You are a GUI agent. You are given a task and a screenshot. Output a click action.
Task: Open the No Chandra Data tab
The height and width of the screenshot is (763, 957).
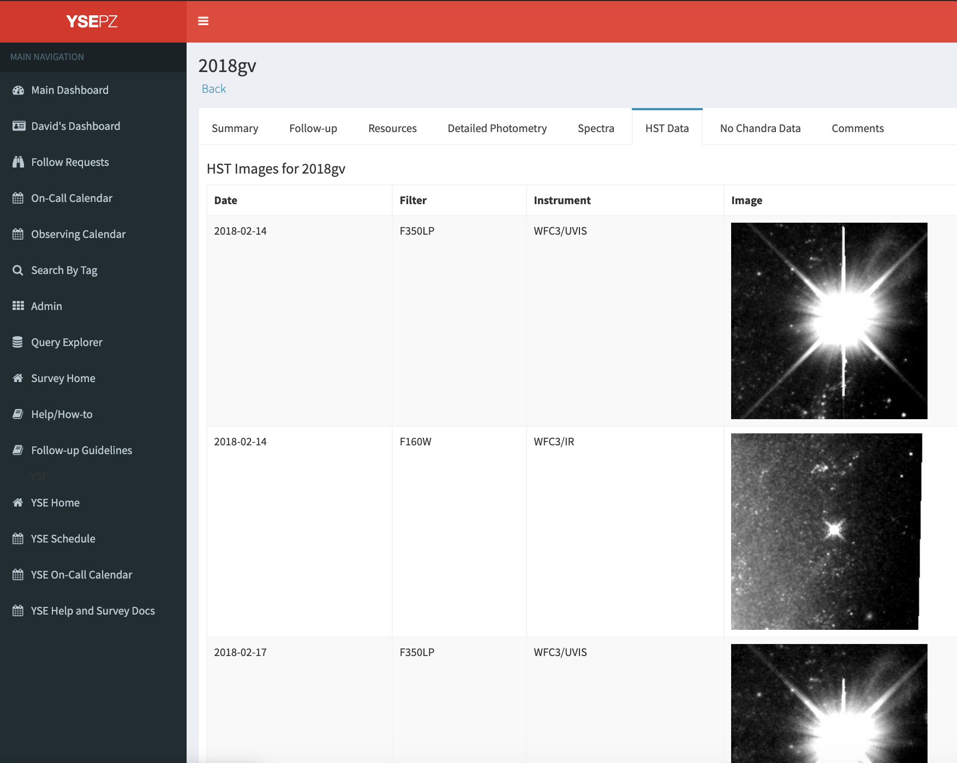[x=760, y=128]
